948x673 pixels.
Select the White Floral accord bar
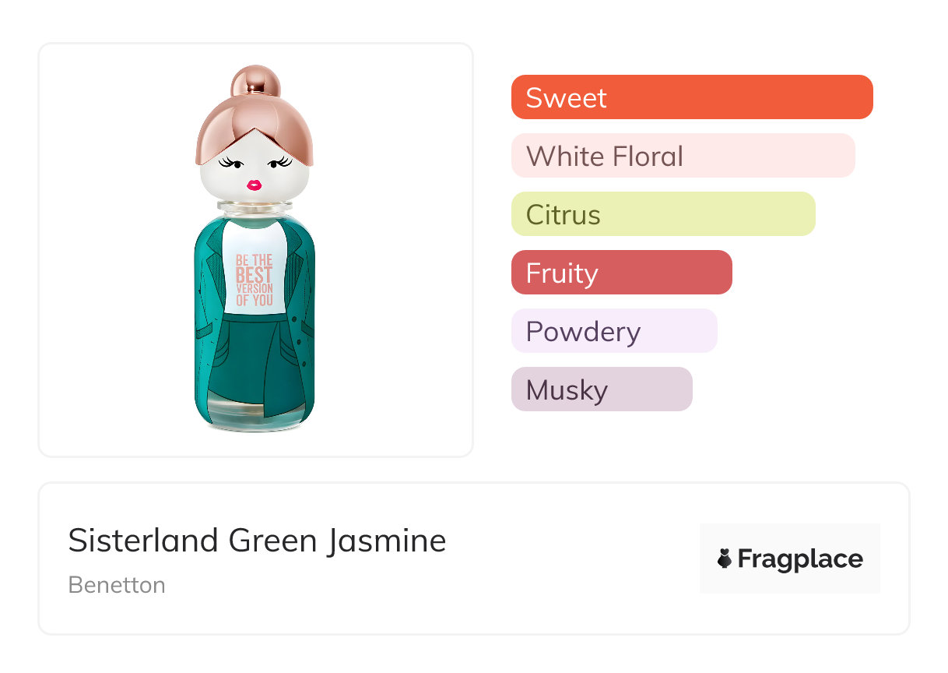683,156
